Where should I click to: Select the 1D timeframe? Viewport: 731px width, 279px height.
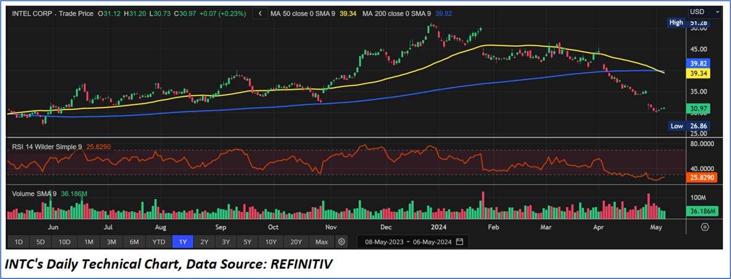(x=18, y=242)
